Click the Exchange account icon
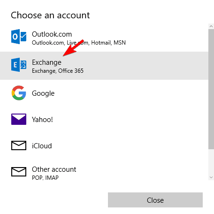Image resolution: width=214 pixels, height=214 pixels. click(19, 65)
